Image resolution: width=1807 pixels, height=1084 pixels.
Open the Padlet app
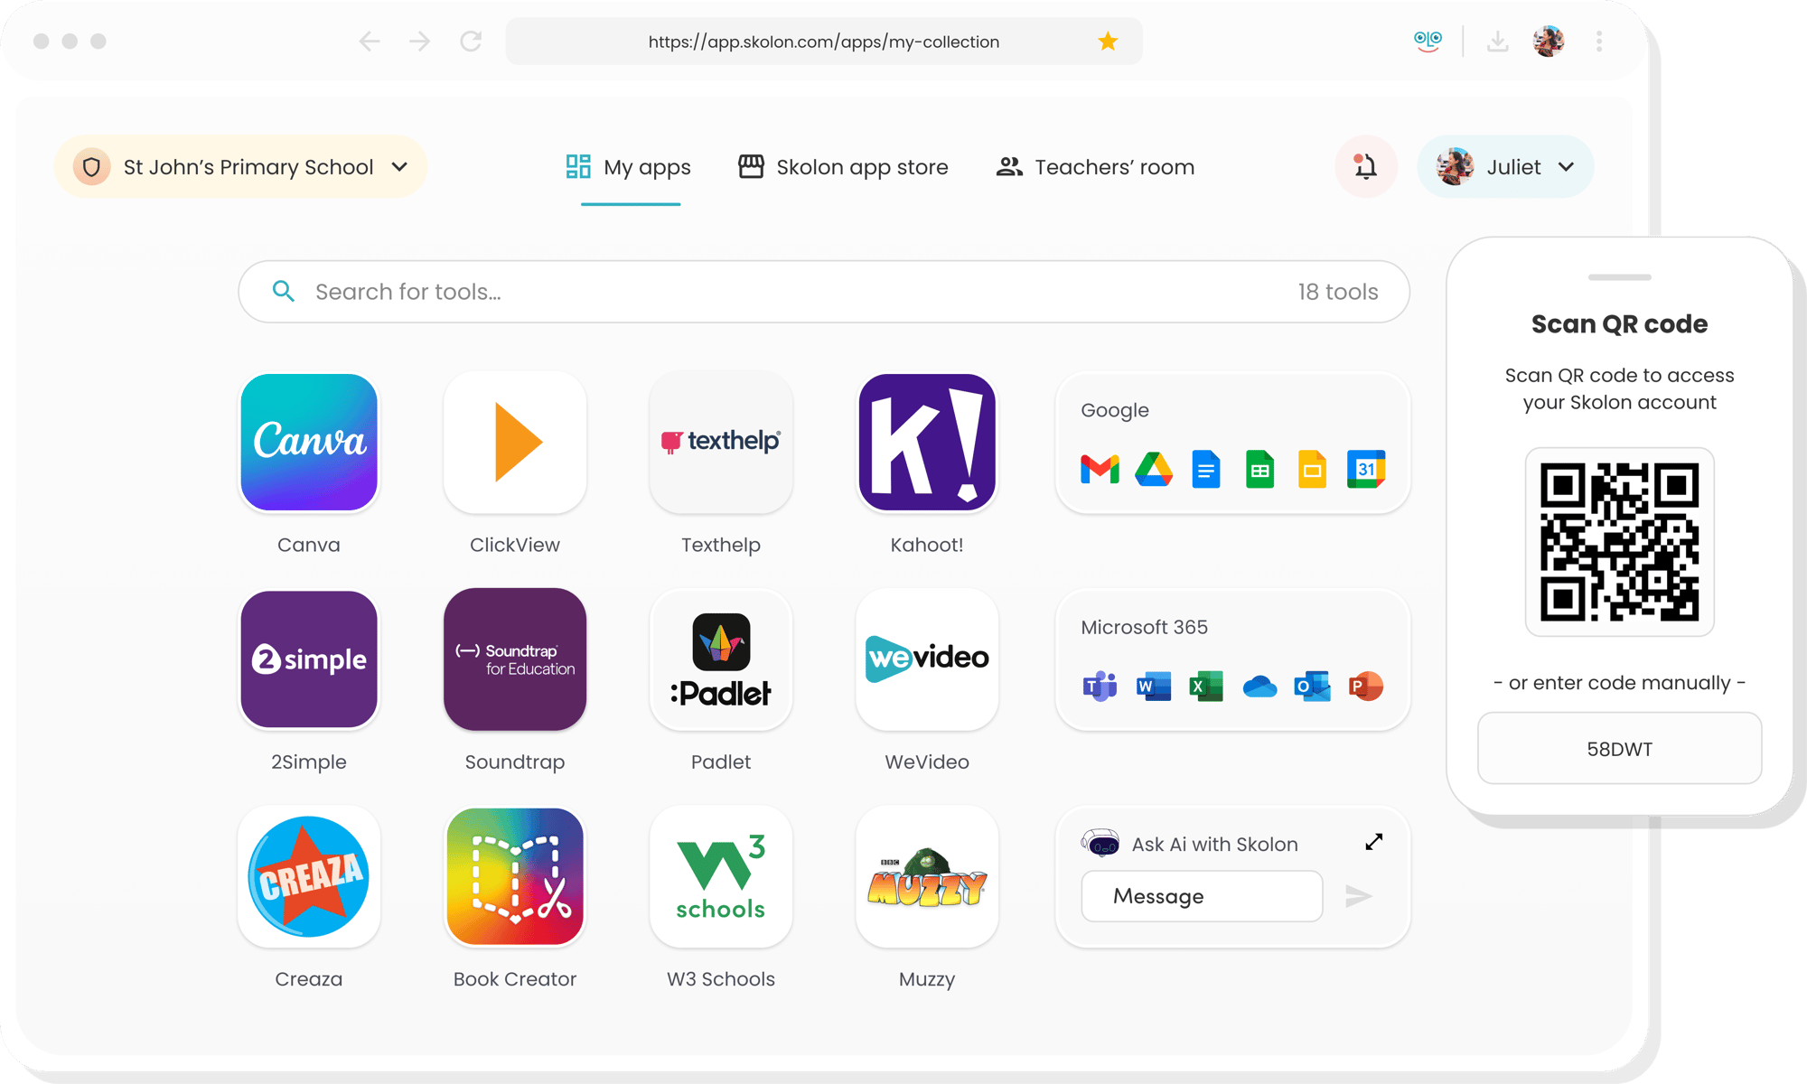(721, 659)
